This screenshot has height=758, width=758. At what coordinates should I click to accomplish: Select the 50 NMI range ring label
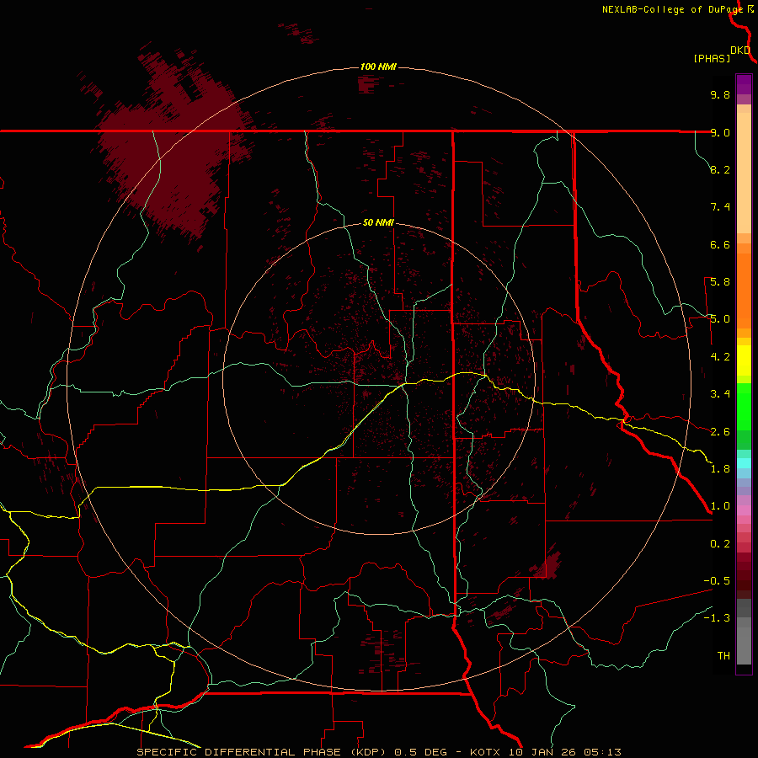point(378,222)
